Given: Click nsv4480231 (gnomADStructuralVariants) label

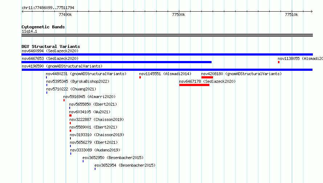Looking at the screenshot, I should tap(86, 74).
